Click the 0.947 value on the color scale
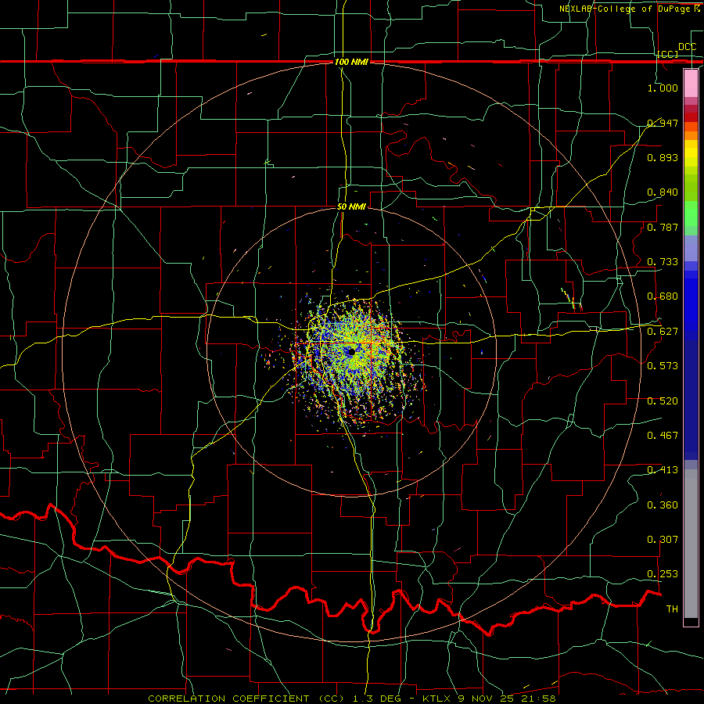Screen dimensions: 704x704 tap(663, 123)
